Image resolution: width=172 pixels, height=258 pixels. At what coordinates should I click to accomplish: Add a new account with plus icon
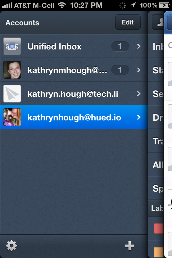(130, 246)
